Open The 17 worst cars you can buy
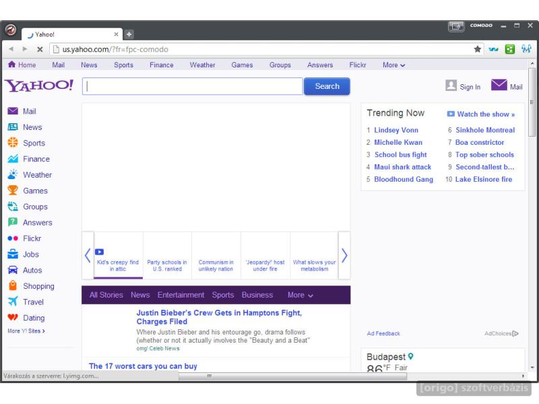 coord(143,366)
